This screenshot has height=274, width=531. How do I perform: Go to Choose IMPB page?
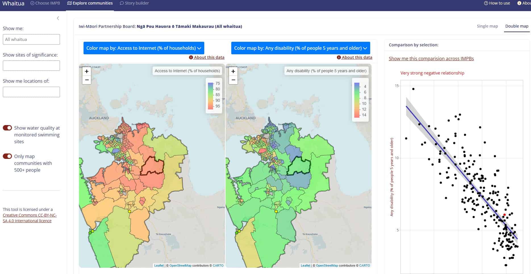coord(45,3)
